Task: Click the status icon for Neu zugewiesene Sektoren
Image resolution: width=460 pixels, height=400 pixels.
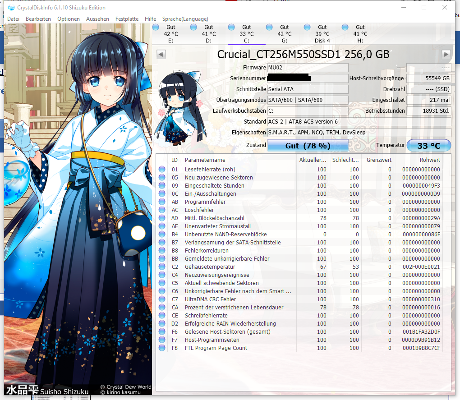Action: [161, 177]
